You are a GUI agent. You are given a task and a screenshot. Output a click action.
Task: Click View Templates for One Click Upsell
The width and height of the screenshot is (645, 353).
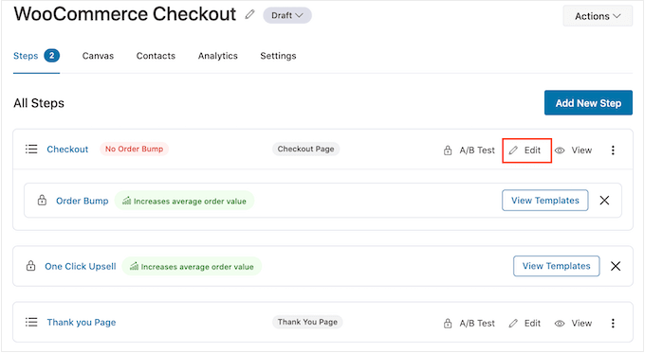coord(556,266)
